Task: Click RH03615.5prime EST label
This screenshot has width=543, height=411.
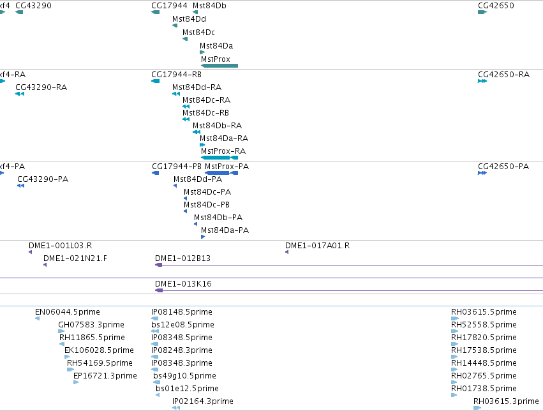Action: point(484,312)
